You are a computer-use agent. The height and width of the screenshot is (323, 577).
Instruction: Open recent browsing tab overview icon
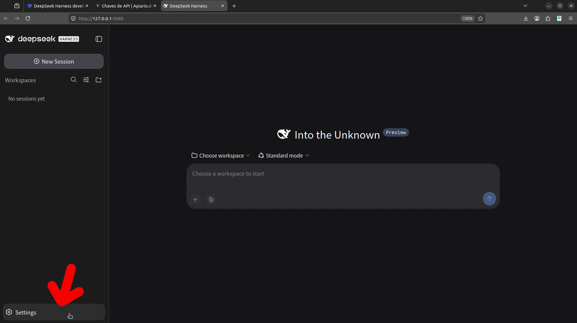17,6
